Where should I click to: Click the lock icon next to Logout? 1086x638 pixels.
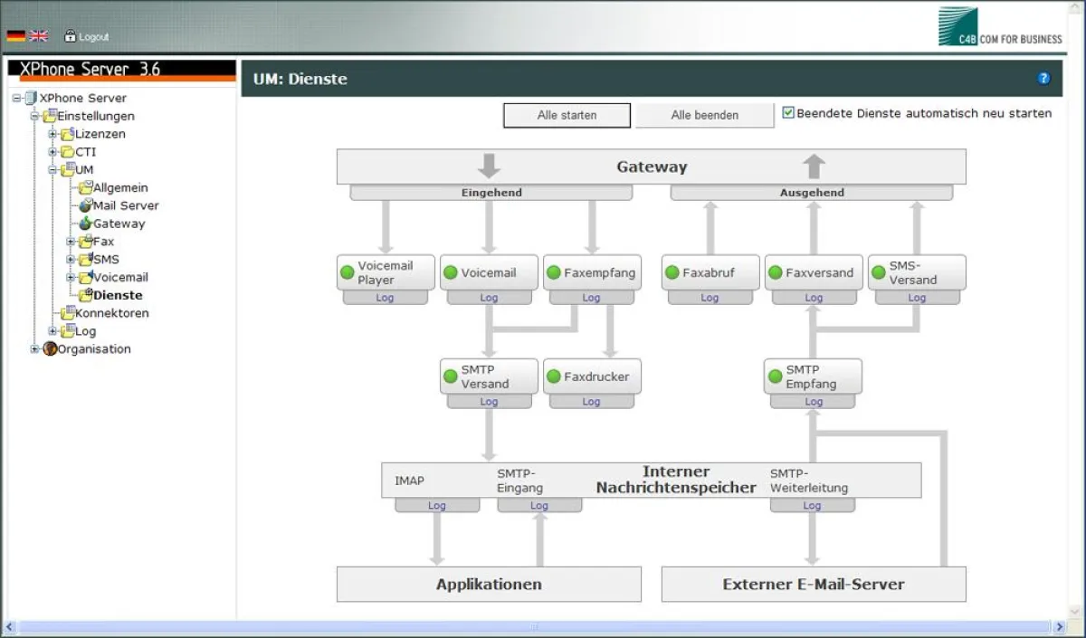(x=70, y=36)
